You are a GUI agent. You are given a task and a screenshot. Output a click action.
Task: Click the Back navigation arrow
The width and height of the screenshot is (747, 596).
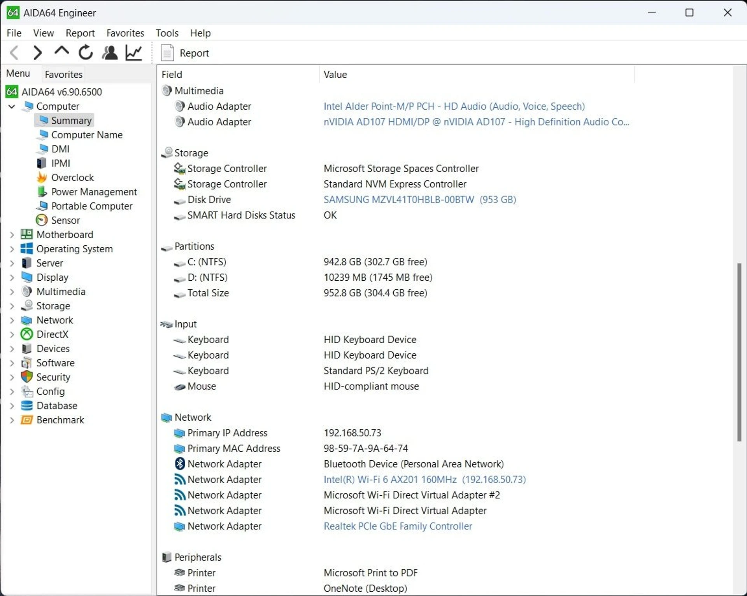click(14, 52)
